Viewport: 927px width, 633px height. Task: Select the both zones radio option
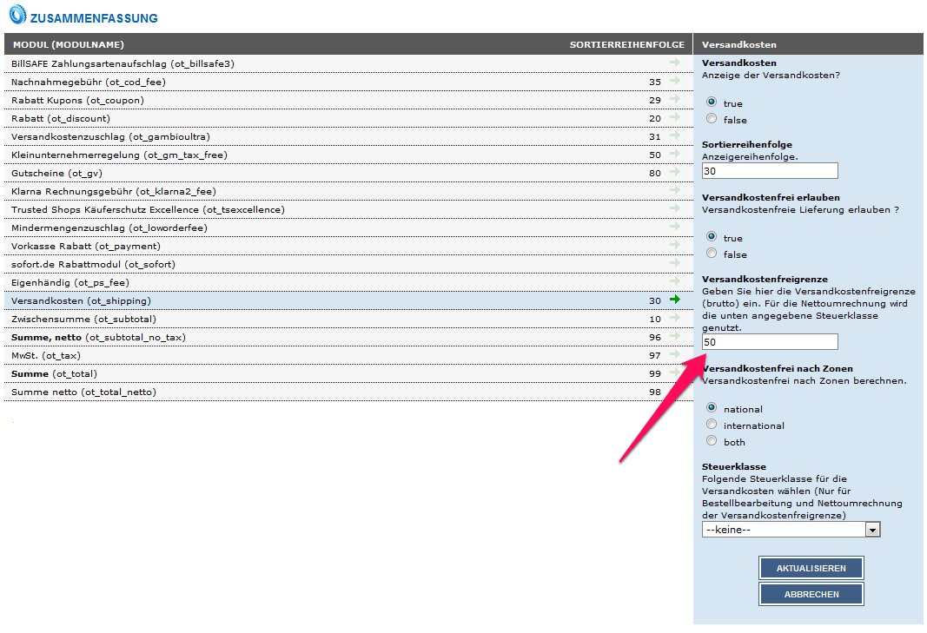pyautogui.click(x=712, y=442)
